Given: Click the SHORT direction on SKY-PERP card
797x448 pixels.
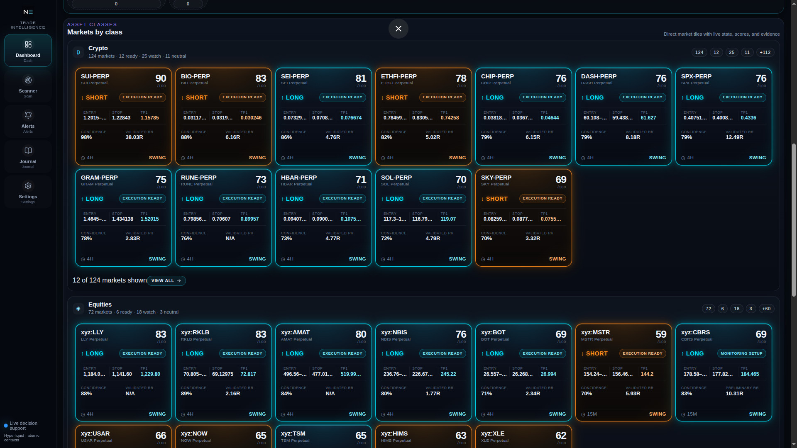Looking at the screenshot, I should [494, 199].
